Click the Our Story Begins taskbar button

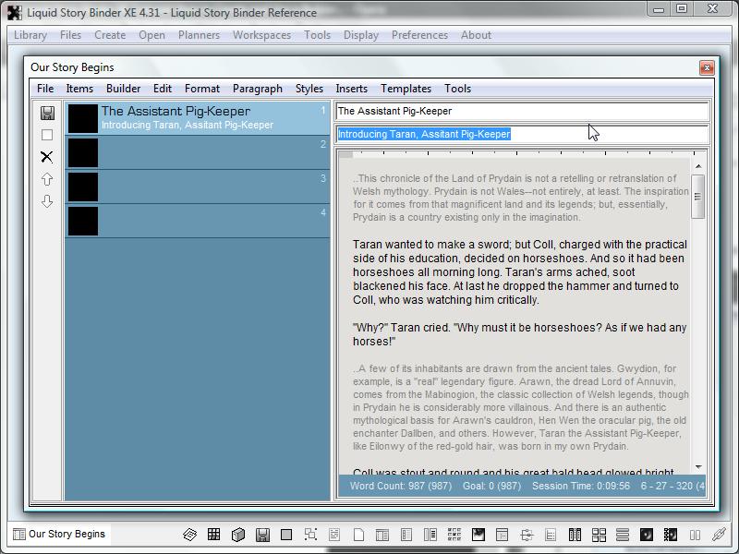(x=59, y=534)
